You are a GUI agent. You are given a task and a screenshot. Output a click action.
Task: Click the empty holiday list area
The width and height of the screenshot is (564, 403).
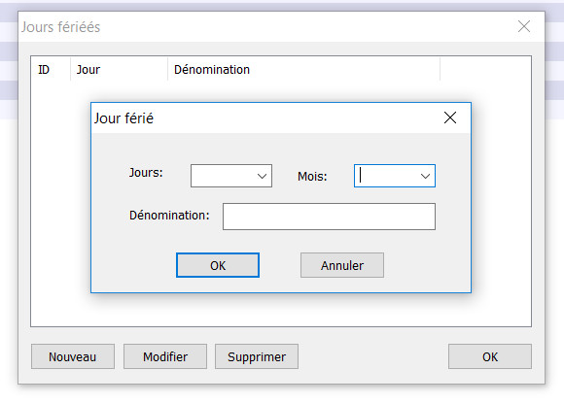click(x=281, y=309)
